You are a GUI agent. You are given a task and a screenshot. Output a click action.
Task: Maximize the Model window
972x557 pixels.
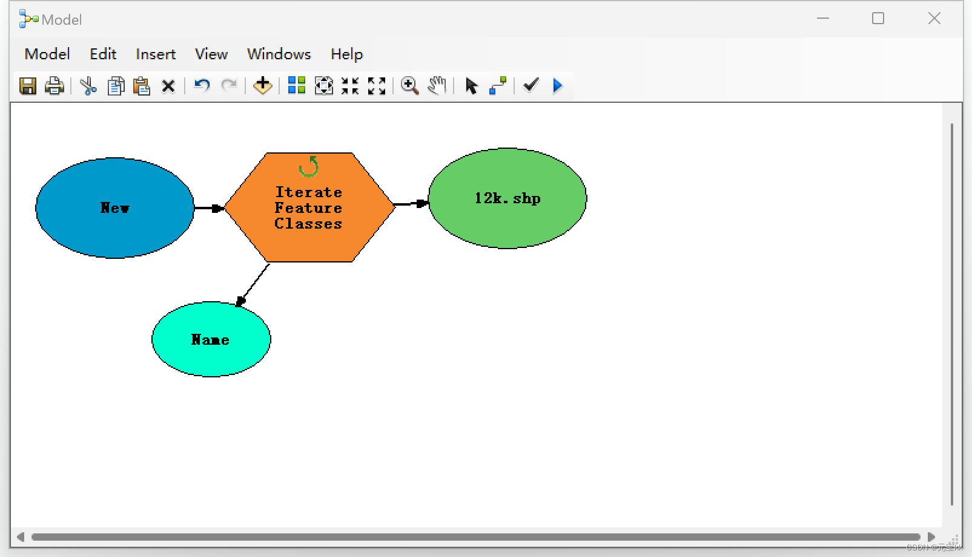878,19
